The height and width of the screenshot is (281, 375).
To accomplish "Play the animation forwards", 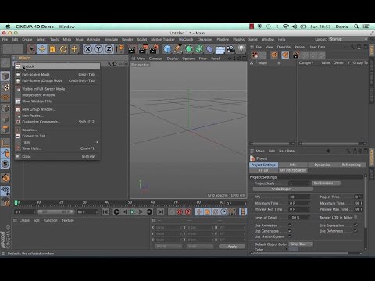I will (x=133, y=212).
